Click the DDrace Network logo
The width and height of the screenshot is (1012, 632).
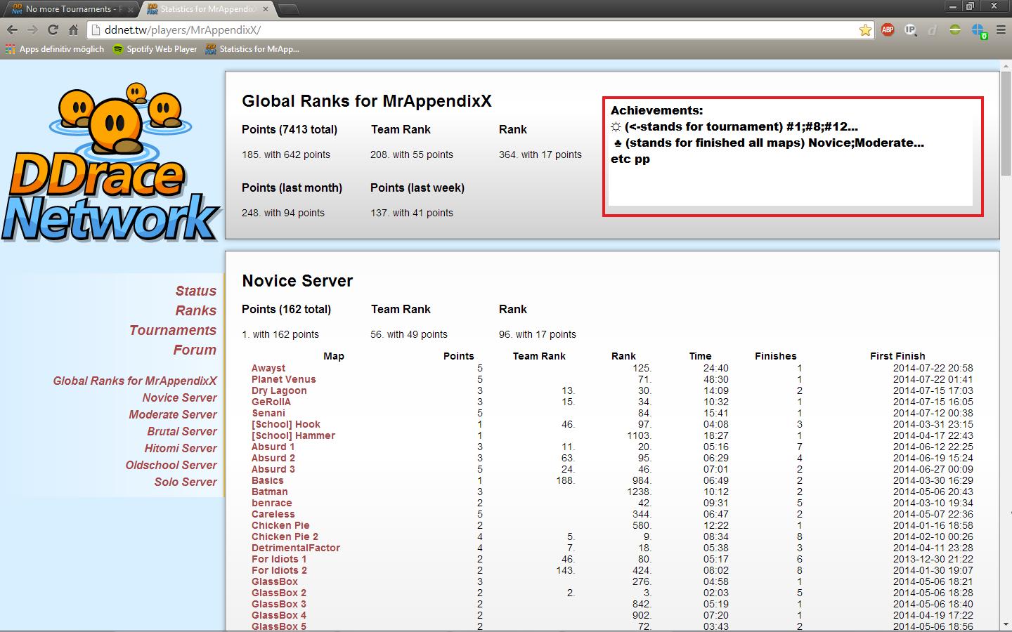(111, 164)
